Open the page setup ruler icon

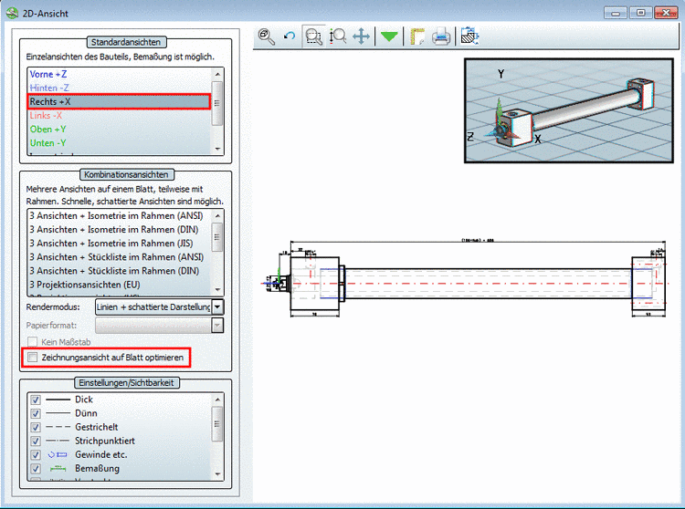tap(417, 36)
